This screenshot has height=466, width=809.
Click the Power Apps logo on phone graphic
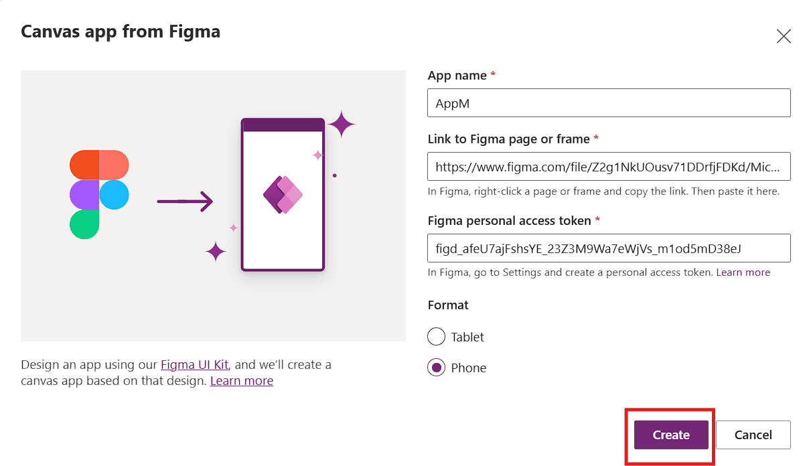tap(283, 195)
